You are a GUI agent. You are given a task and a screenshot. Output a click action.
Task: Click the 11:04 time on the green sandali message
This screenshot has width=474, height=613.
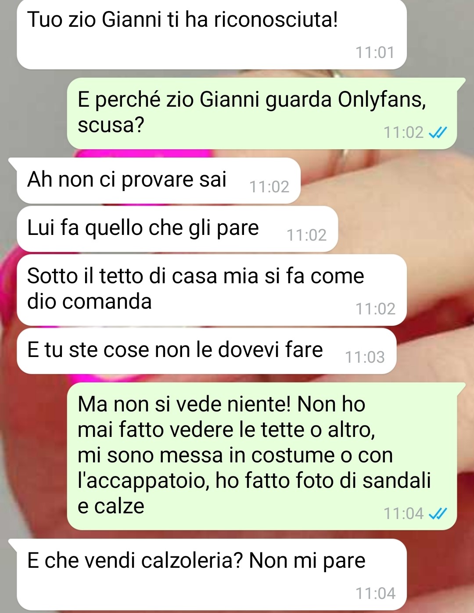(x=403, y=513)
